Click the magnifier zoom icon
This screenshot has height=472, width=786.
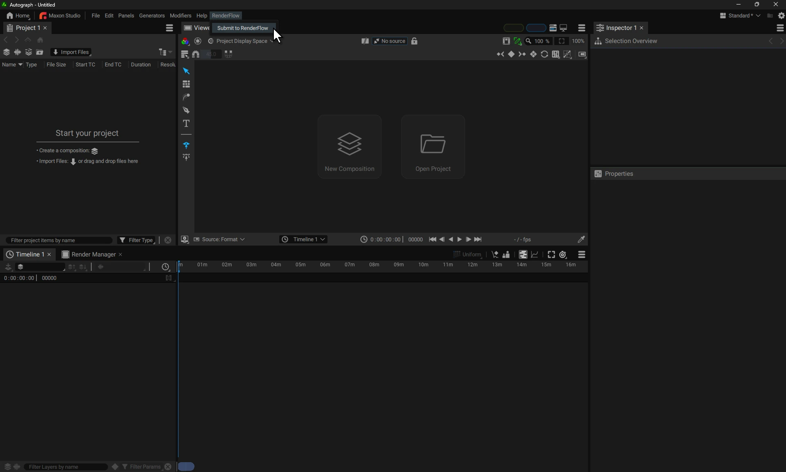(529, 41)
